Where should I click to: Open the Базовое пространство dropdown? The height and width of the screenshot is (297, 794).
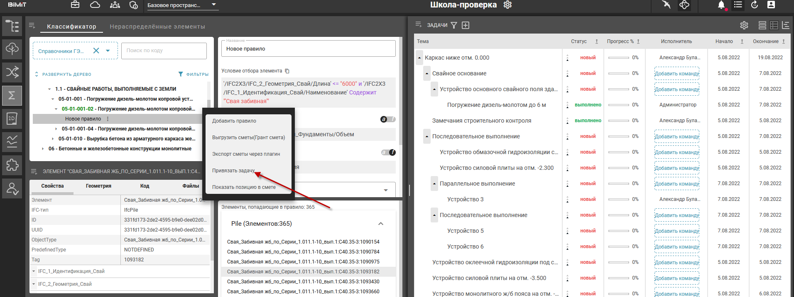183,5
